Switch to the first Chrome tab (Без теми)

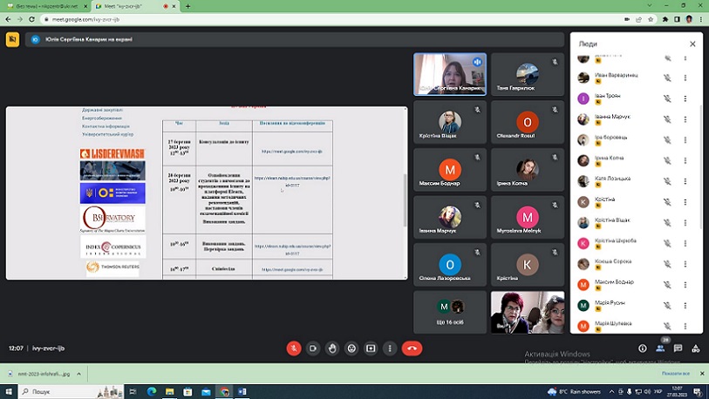click(46, 6)
